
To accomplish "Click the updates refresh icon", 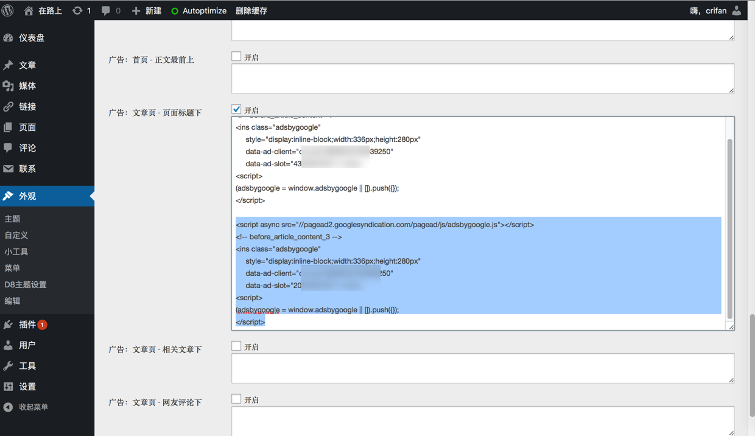I will coord(77,10).
